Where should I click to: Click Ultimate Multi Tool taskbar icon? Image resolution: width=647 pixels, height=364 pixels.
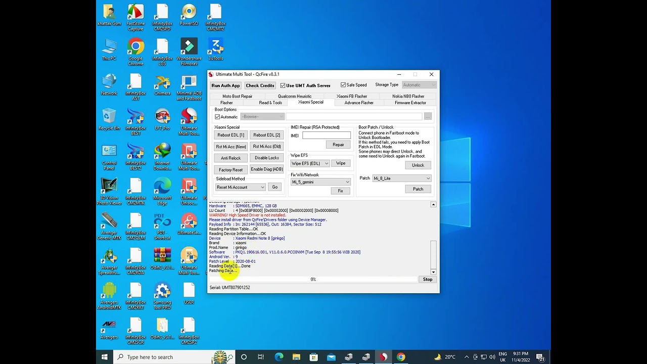383,357
